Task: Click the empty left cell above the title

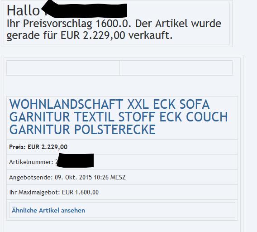Action: pos(63,68)
